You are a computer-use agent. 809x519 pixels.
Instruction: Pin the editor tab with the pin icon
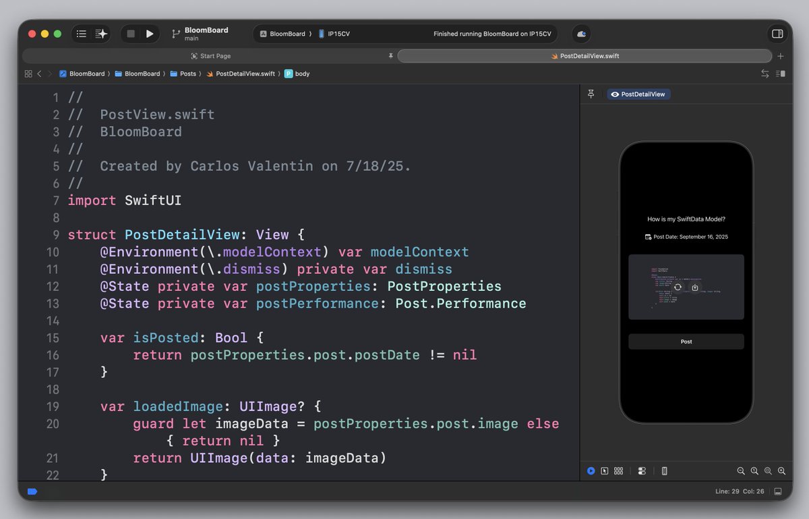[390, 56]
